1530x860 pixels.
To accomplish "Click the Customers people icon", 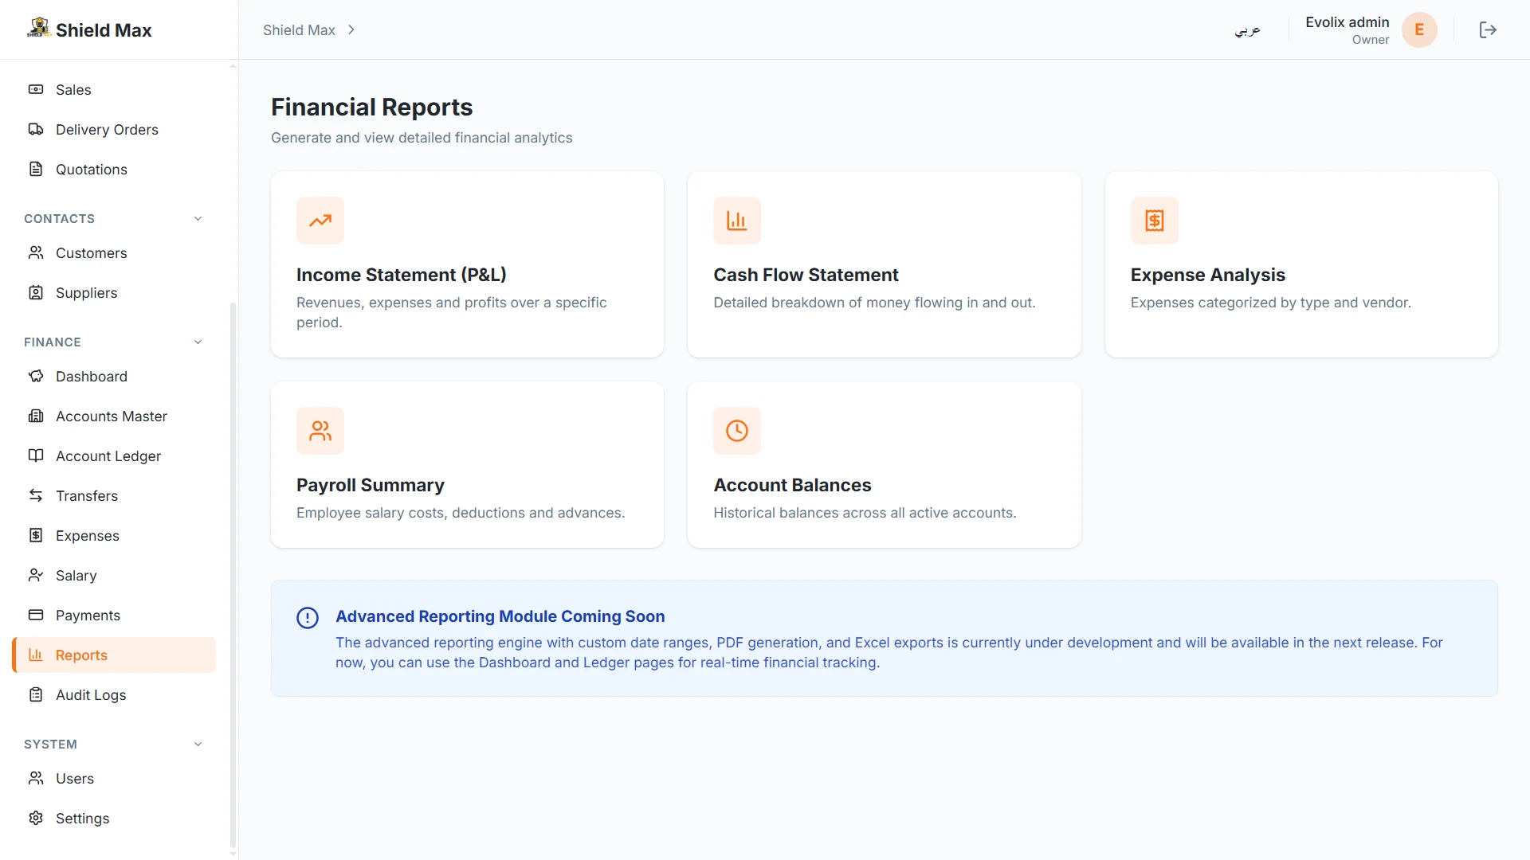I will click(x=36, y=252).
